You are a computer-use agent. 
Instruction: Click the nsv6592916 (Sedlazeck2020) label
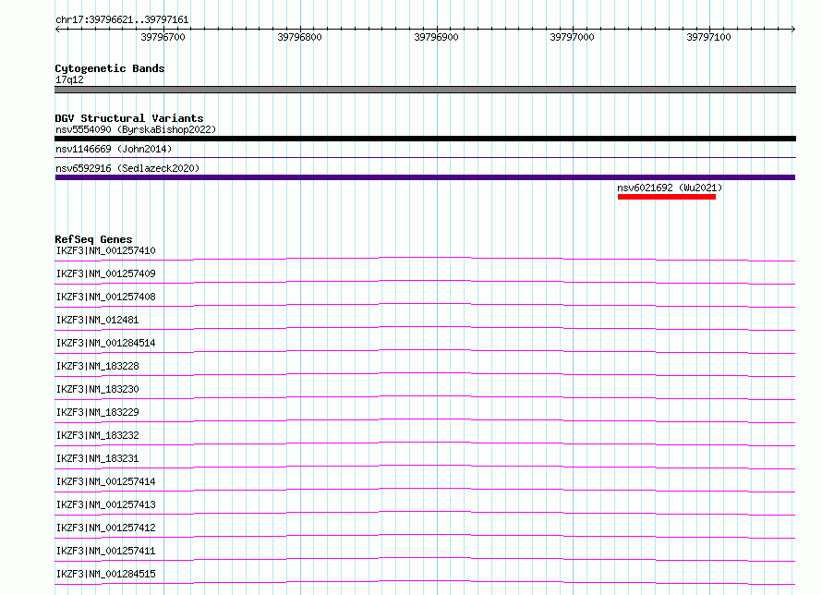click(x=127, y=168)
